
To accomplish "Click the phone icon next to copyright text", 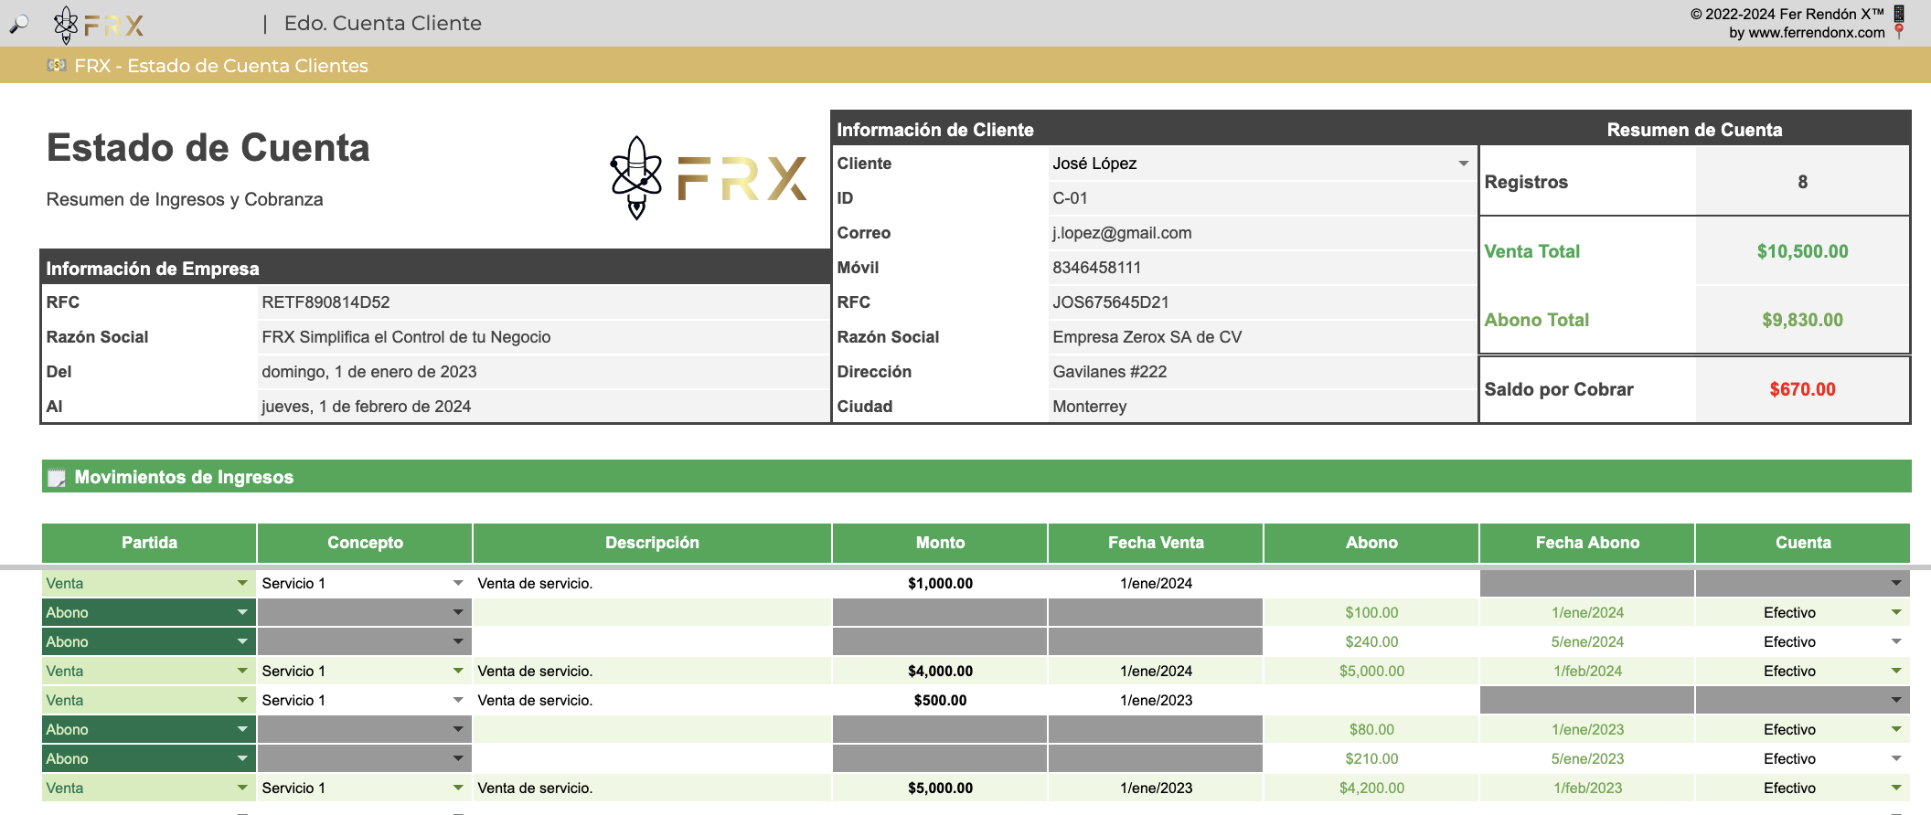I will [x=1899, y=14].
